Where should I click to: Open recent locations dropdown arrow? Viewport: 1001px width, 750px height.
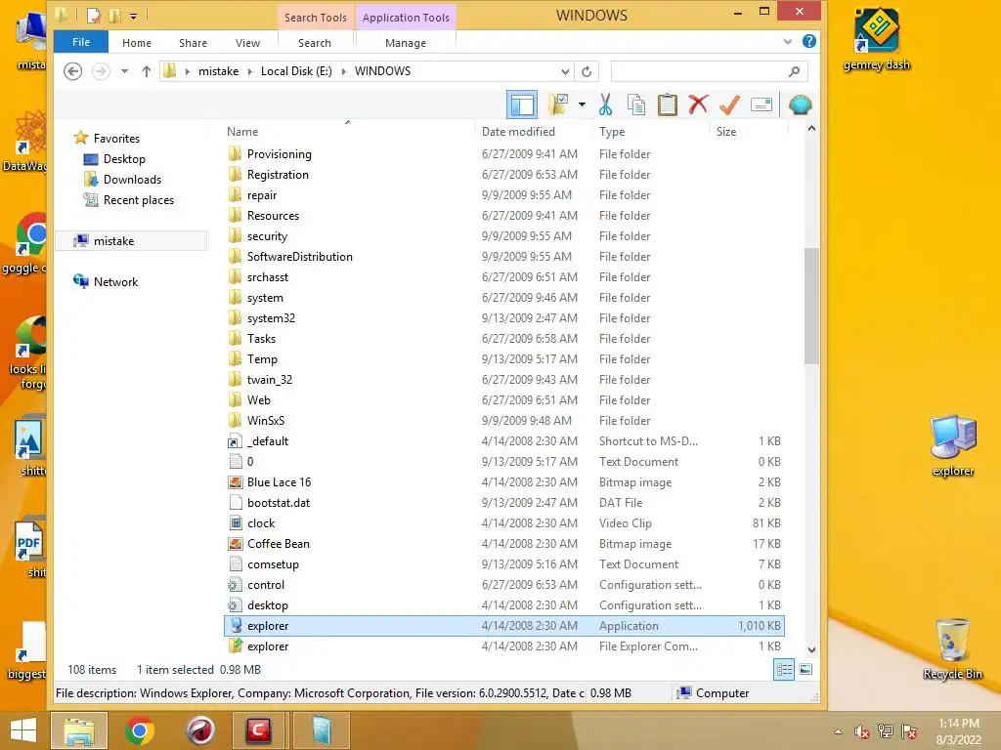[124, 71]
